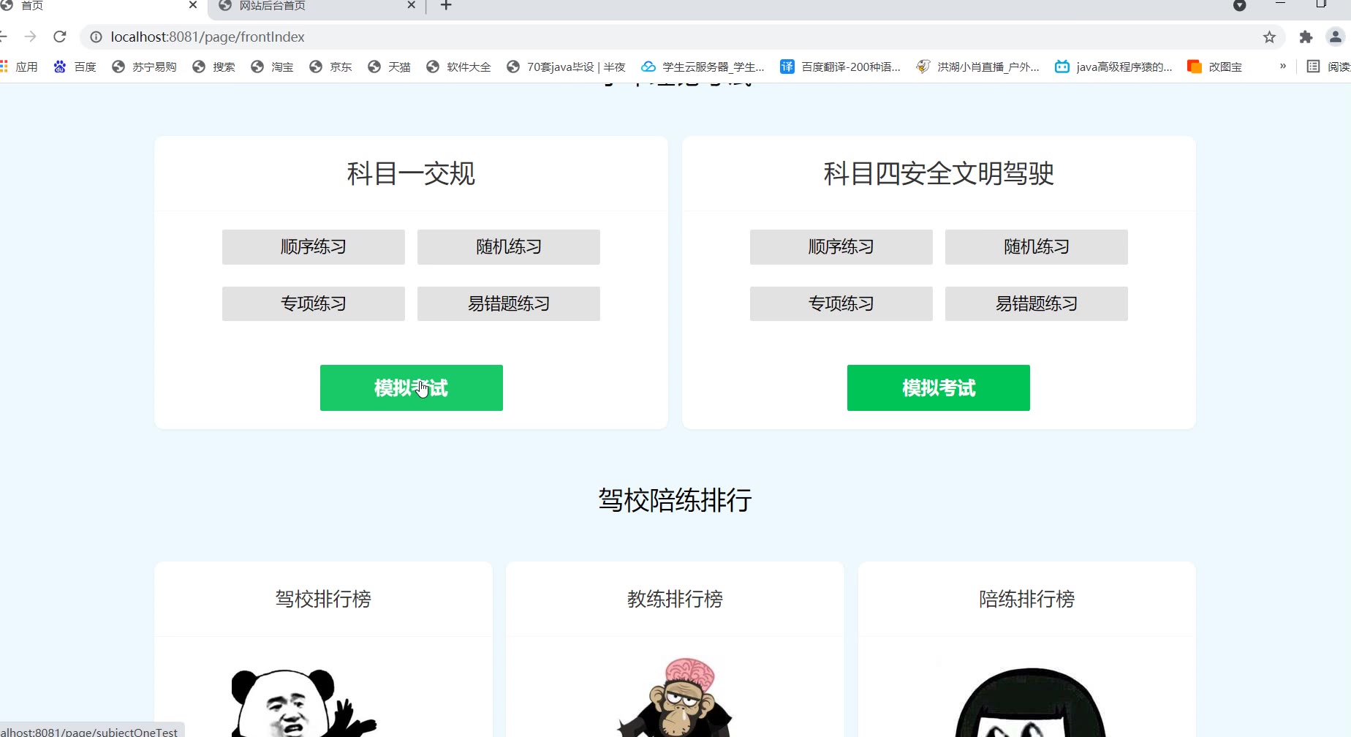Open the java高级程序猿 bookmark

pyautogui.click(x=1113, y=67)
